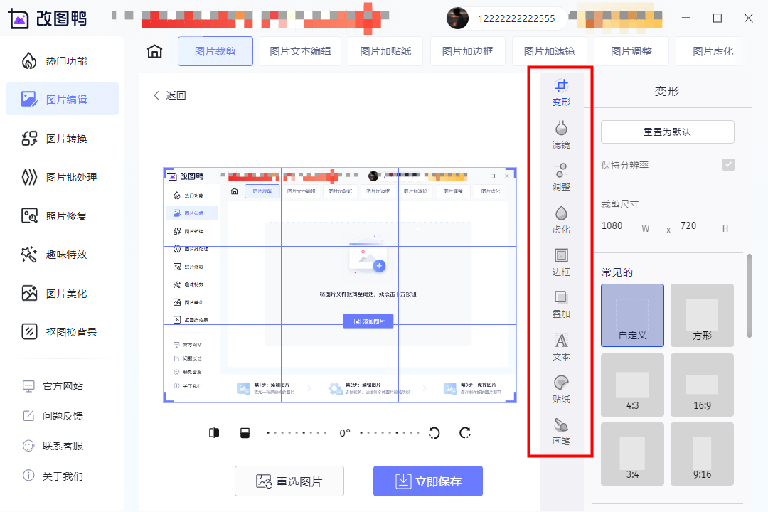This screenshot has height=512, width=768.
Task: Open the 文本 text tool
Action: [561, 347]
